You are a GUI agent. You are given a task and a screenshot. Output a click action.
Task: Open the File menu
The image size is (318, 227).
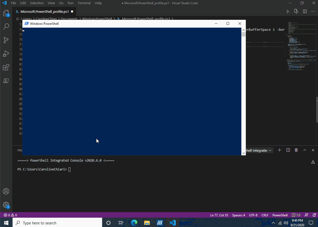pyautogui.click(x=14, y=3)
